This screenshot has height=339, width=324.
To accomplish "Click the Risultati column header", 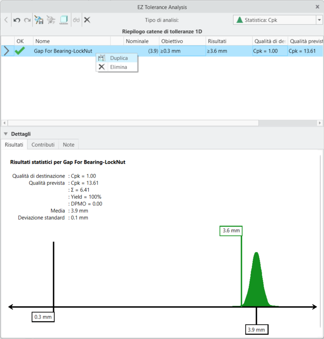I will [x=229, y=41].
